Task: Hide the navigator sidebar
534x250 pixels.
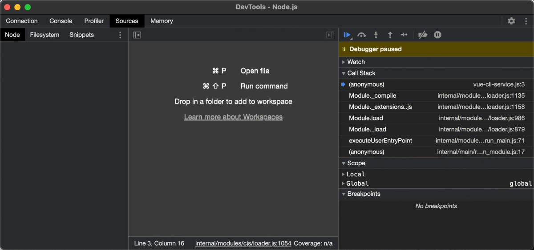Action: 137,35
